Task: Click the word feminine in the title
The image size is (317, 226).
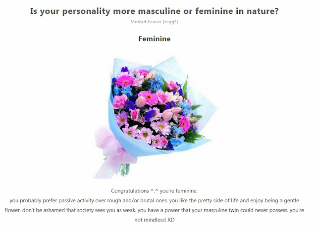Action: 214,11
